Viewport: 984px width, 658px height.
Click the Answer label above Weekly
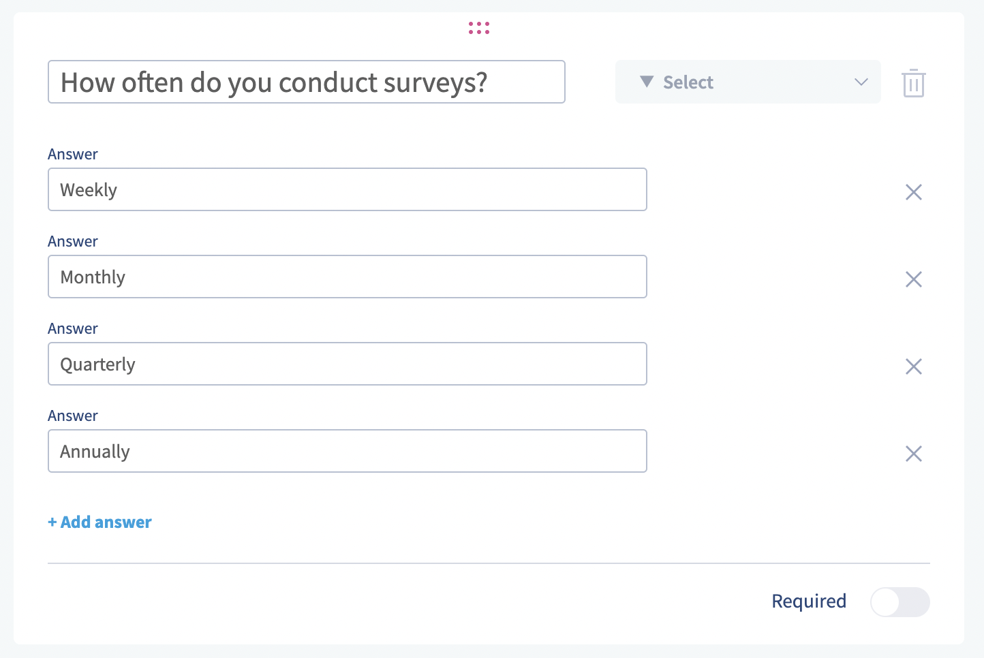click(x=73, y=154)
